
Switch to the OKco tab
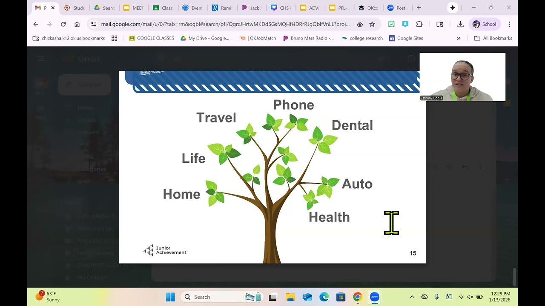pos(369,8)
